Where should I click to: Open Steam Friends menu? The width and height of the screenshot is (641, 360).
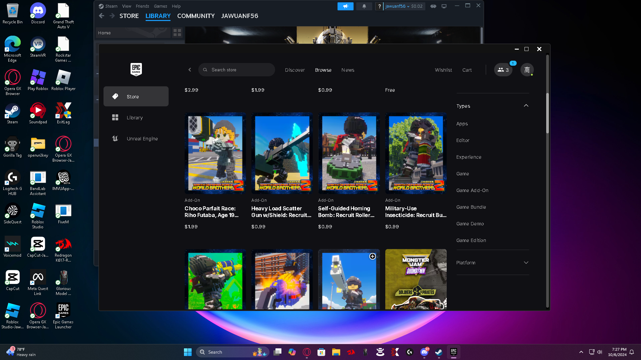tap(142, 6)
